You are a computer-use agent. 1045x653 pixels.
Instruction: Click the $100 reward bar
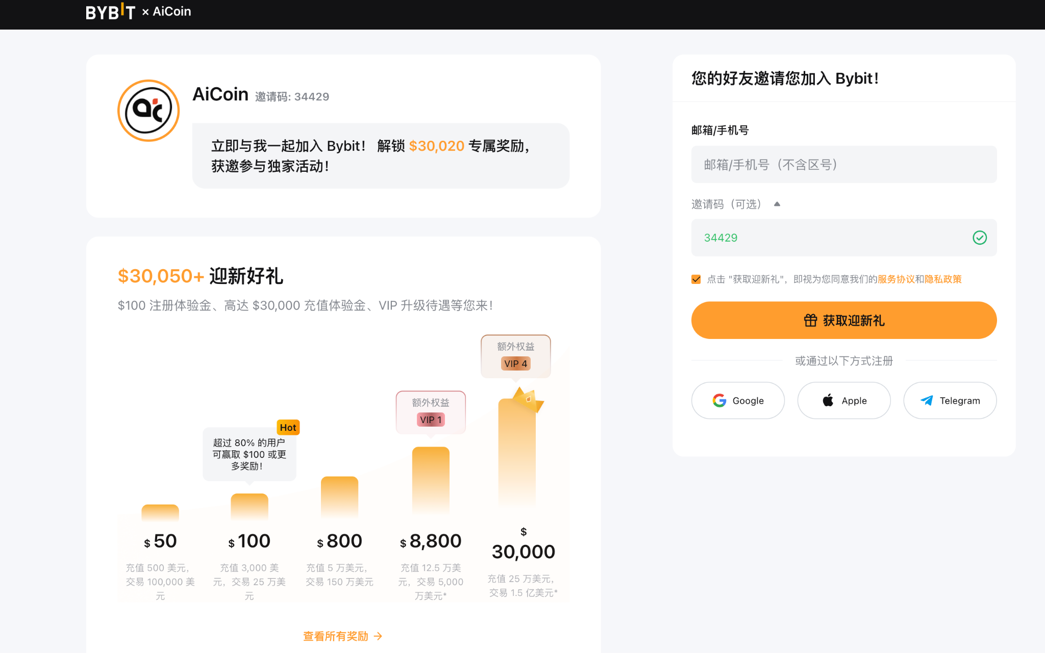[x=249, y=507]
